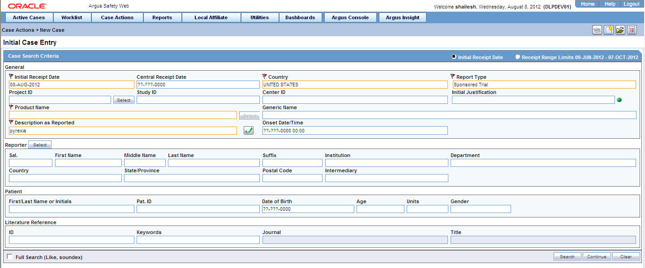Open the Case Actions menu
645x268 pixels.
click(x=117, y=17)
